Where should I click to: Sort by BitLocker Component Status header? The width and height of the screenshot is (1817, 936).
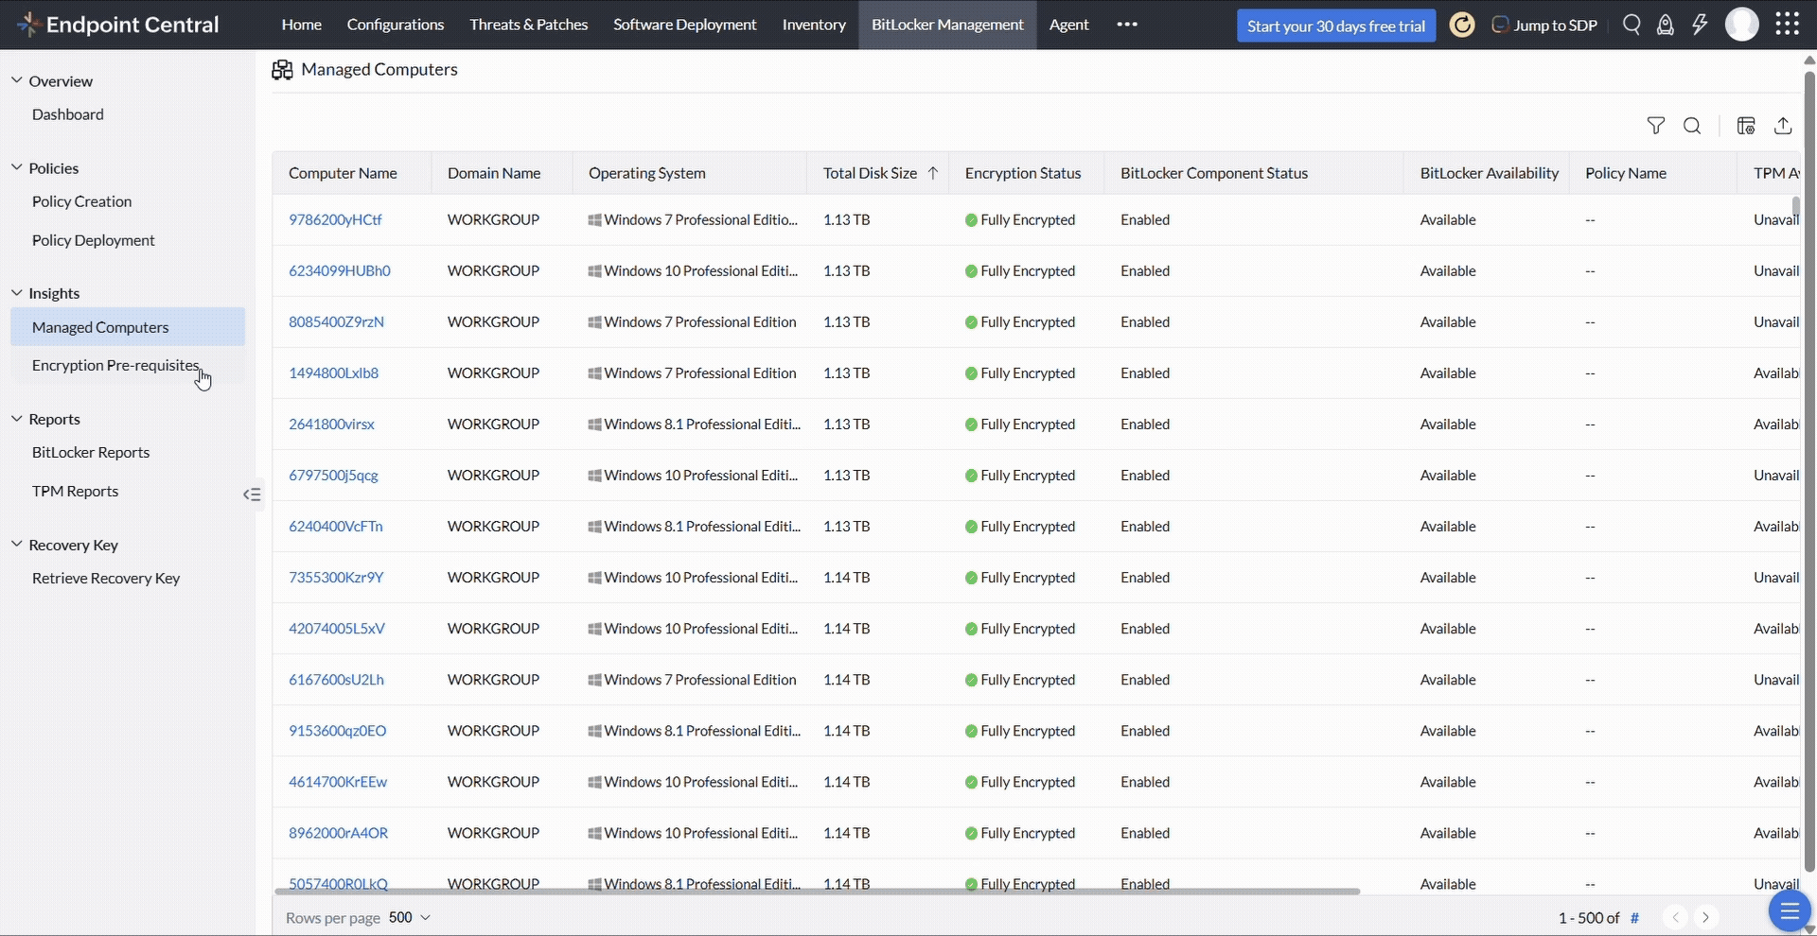click(x=1214, y=173)
